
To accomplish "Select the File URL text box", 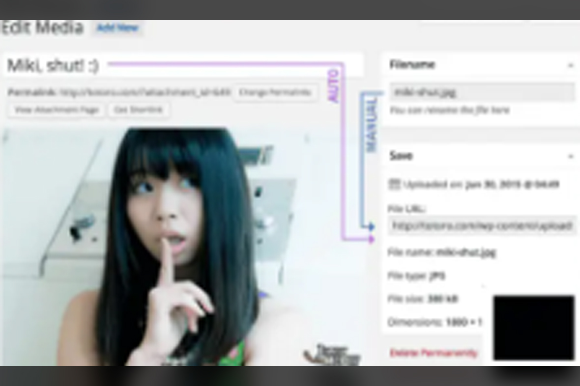I will point(482,225).
